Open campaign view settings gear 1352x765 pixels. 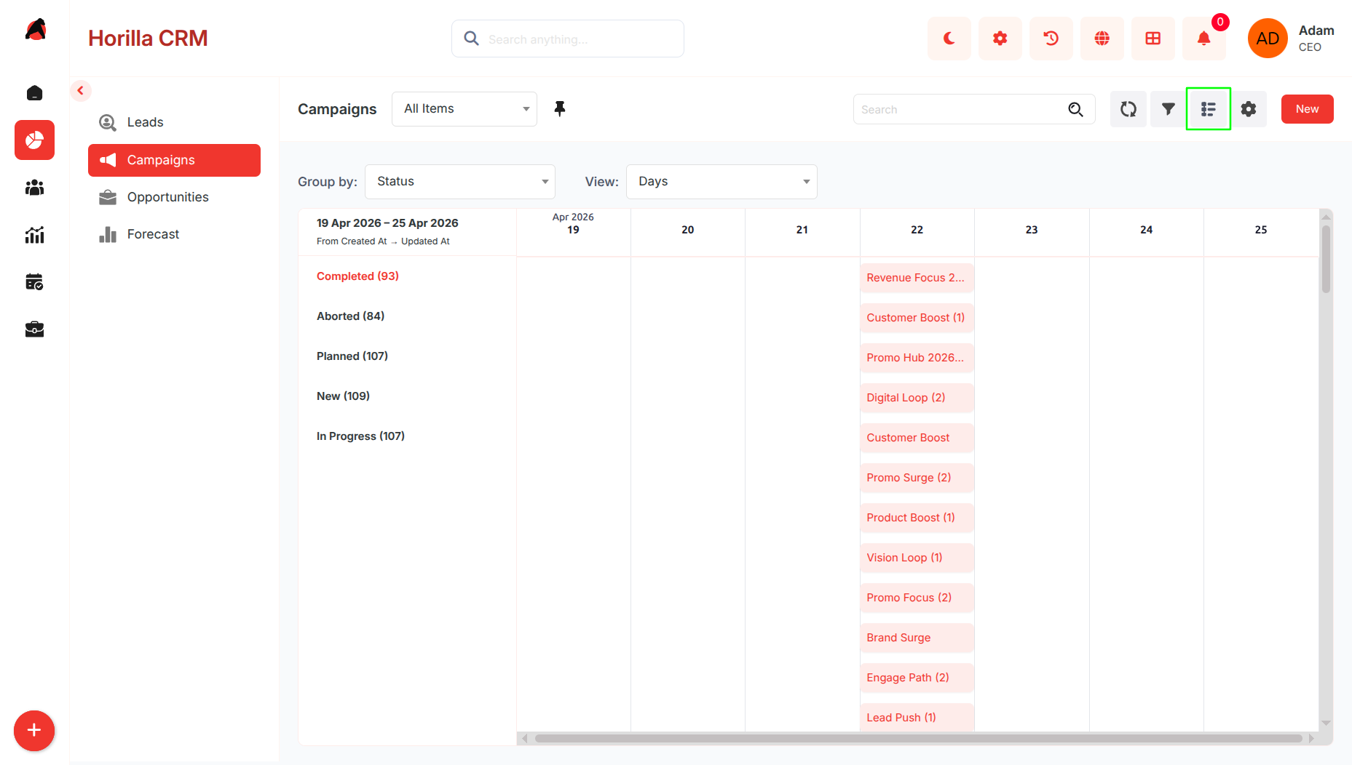pos(1249,109)
